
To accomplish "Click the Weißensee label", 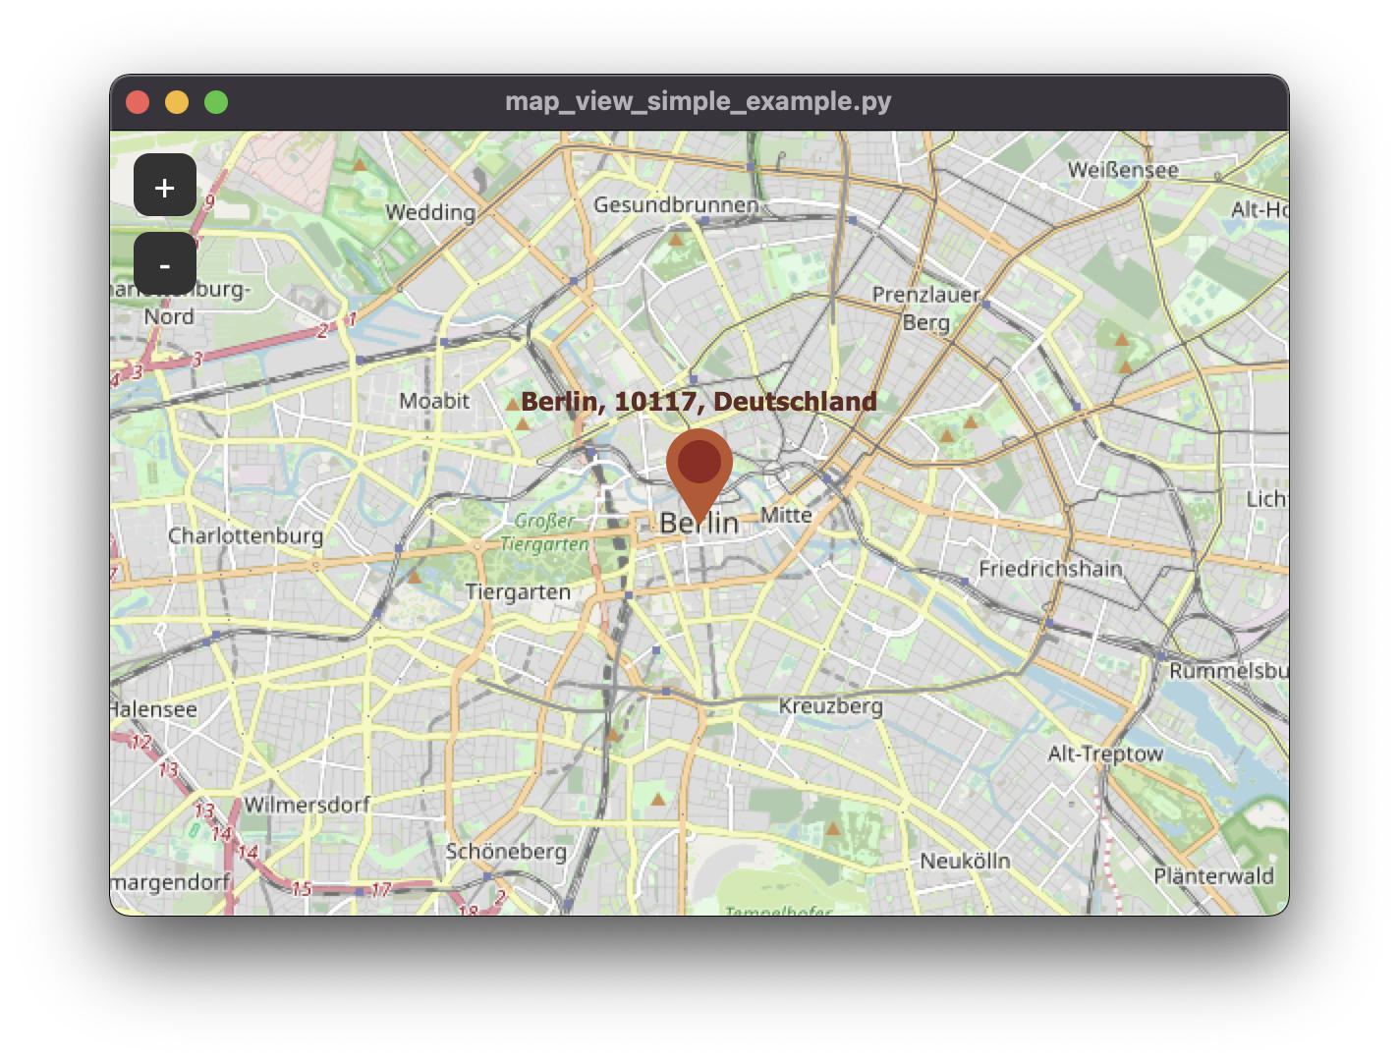I will click(x=1123, y=170).
